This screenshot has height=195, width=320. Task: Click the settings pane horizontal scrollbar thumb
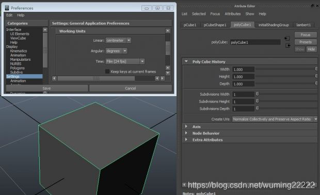(x=96, y=78)
